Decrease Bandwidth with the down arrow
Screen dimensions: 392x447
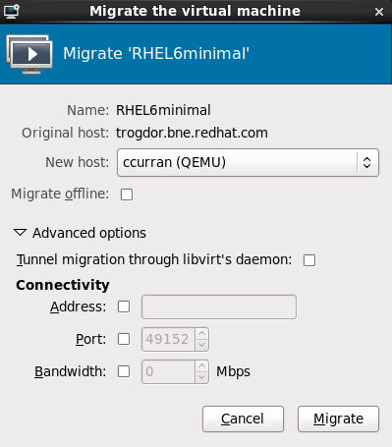(202, 377)
